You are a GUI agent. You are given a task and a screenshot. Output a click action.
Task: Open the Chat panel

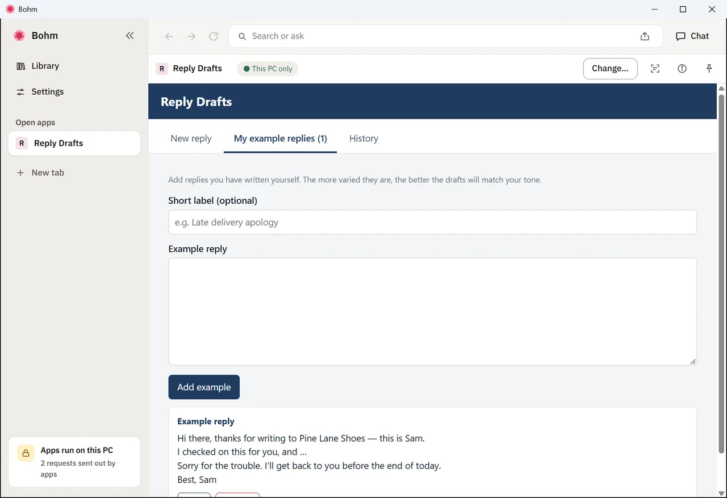[x=692, y=36]
